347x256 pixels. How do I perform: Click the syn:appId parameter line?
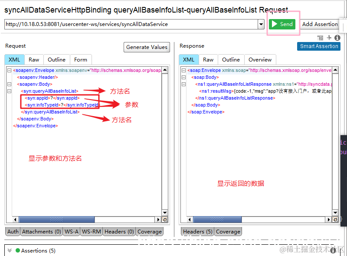click(52, 98)
